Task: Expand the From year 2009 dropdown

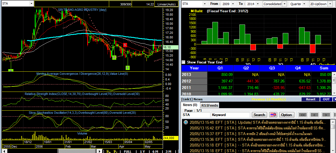Action: click(233, 4)
